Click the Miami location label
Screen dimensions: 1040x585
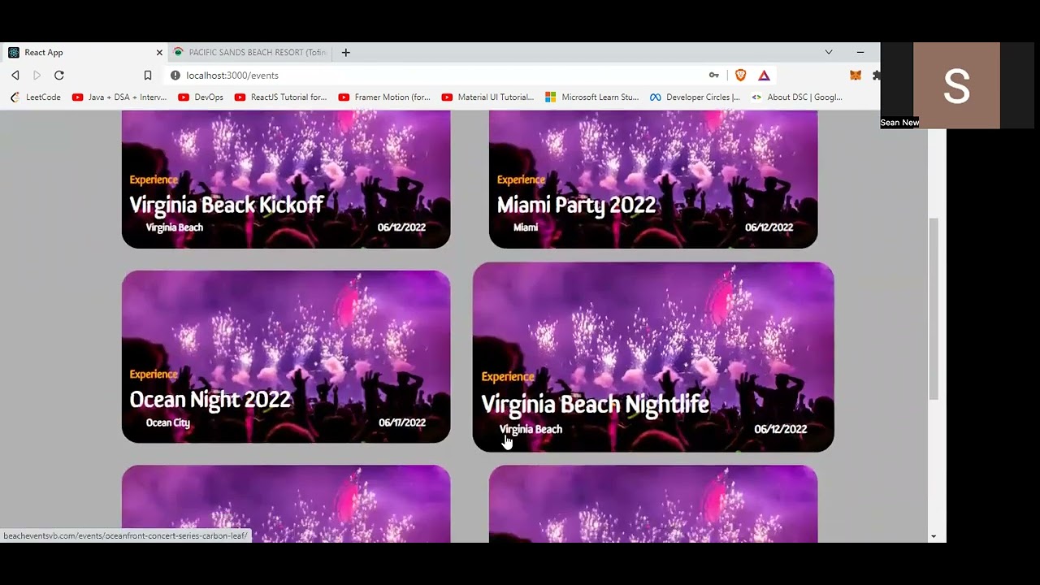tap(526, 227)
